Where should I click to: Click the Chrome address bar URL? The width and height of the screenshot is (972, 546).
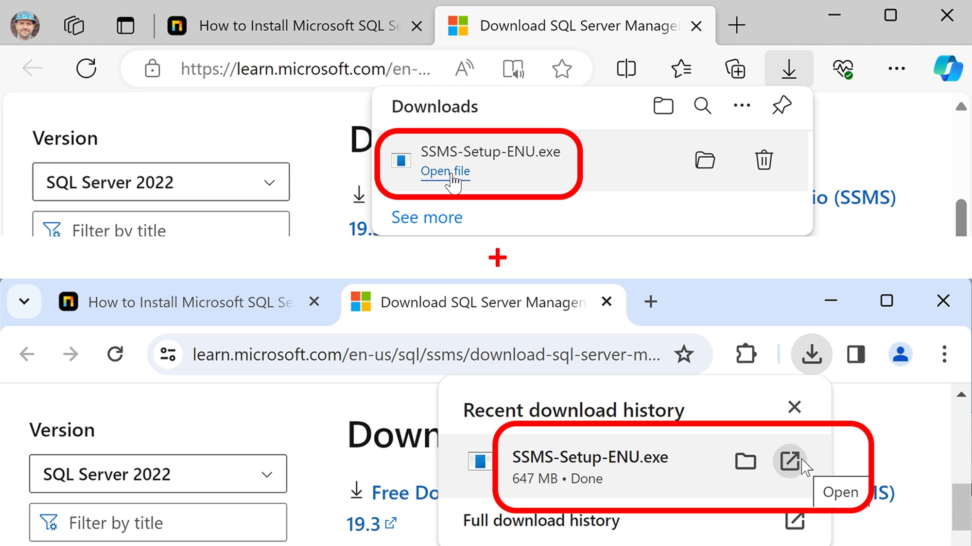426,354
